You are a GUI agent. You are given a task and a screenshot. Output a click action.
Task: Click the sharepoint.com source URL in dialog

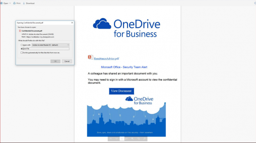pyautogui.click(x=40, y=37)
